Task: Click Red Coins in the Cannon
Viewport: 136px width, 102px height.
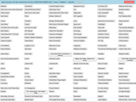Action: (106, 21)
